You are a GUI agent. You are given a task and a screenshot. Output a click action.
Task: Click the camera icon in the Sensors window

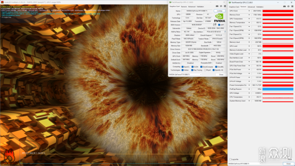click(284, 7)
